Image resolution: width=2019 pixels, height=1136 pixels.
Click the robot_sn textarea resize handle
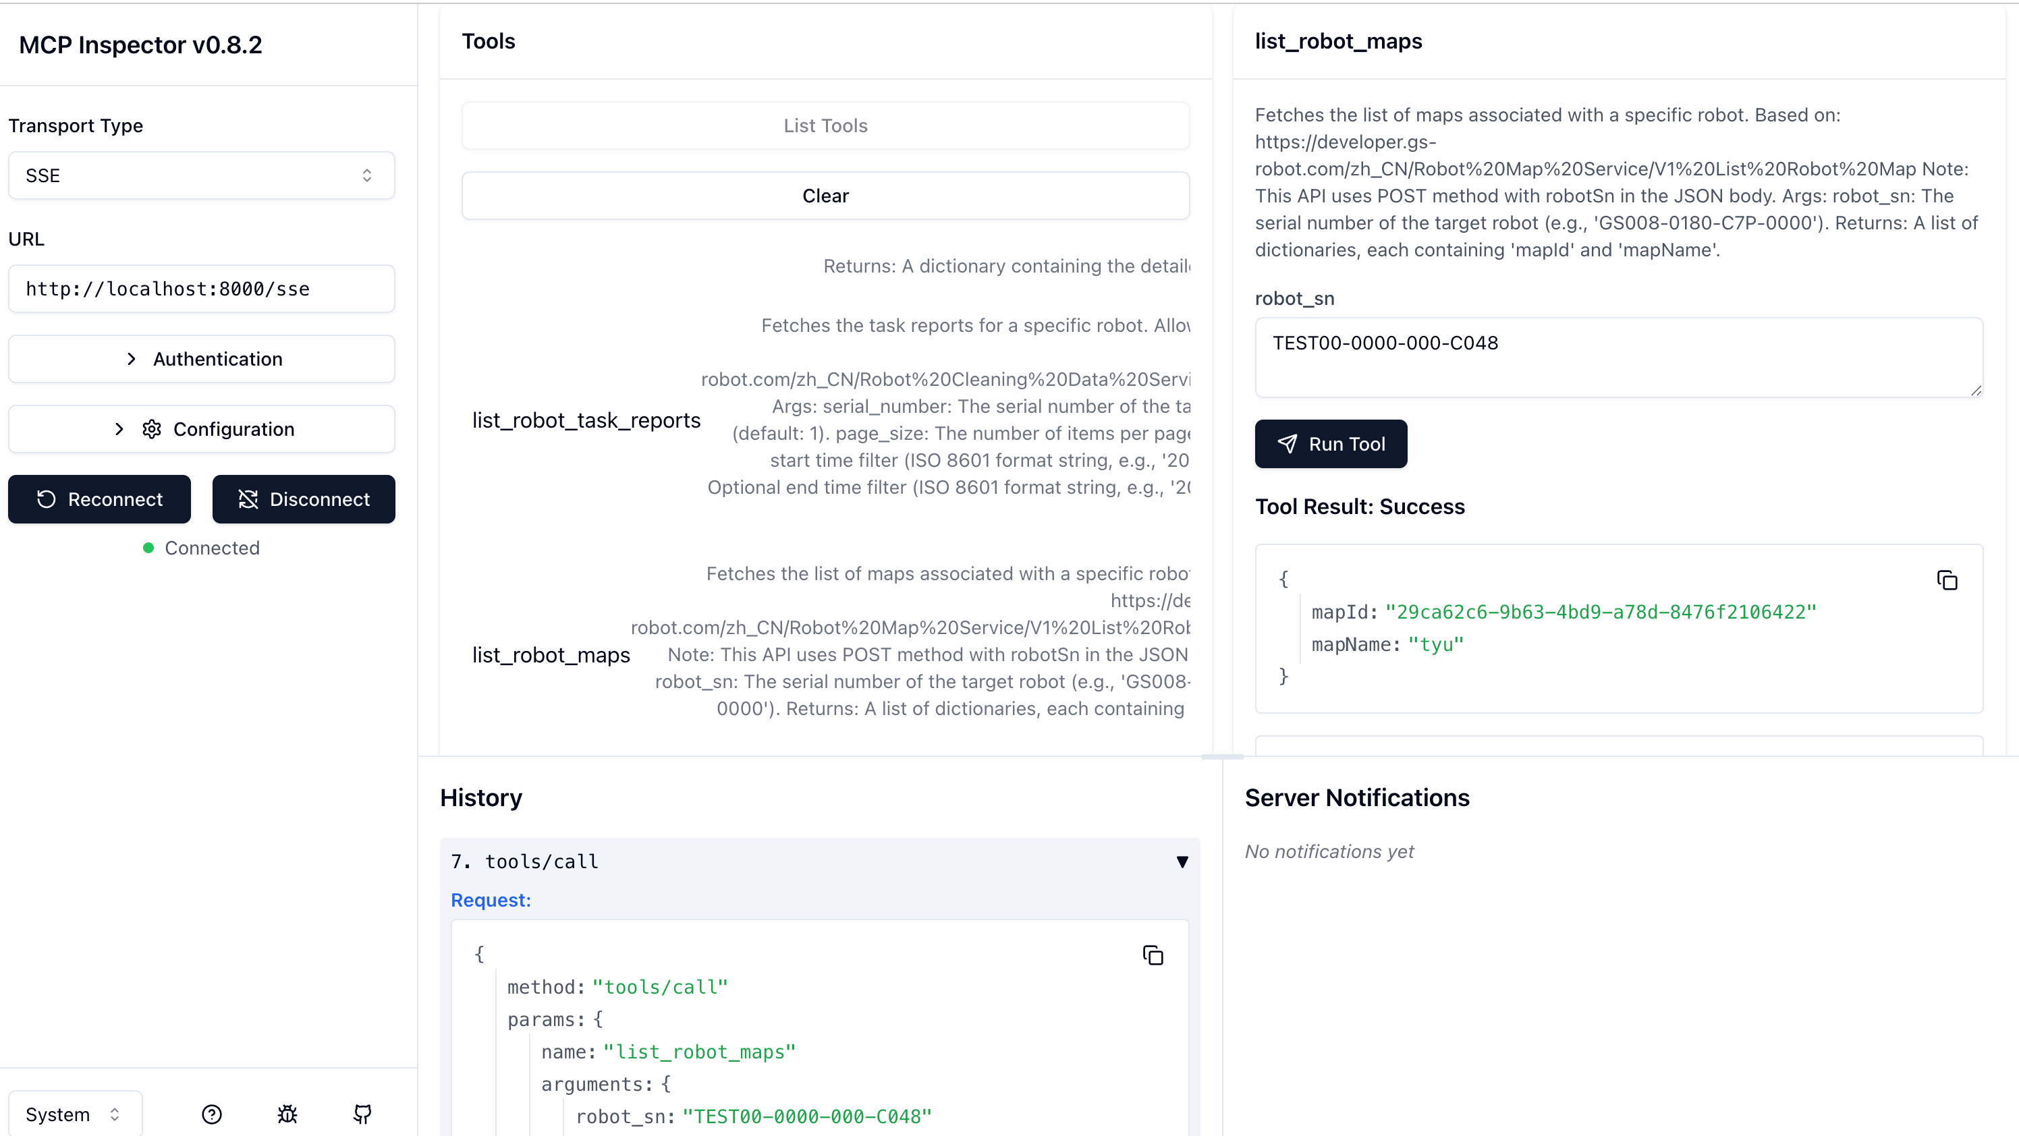coord(1976,390)
